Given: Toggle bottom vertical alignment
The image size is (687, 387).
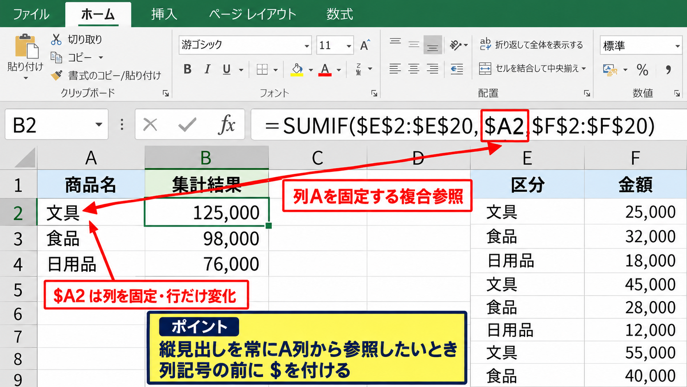Looking at the screenshot, I should click(x=433, y=45).
